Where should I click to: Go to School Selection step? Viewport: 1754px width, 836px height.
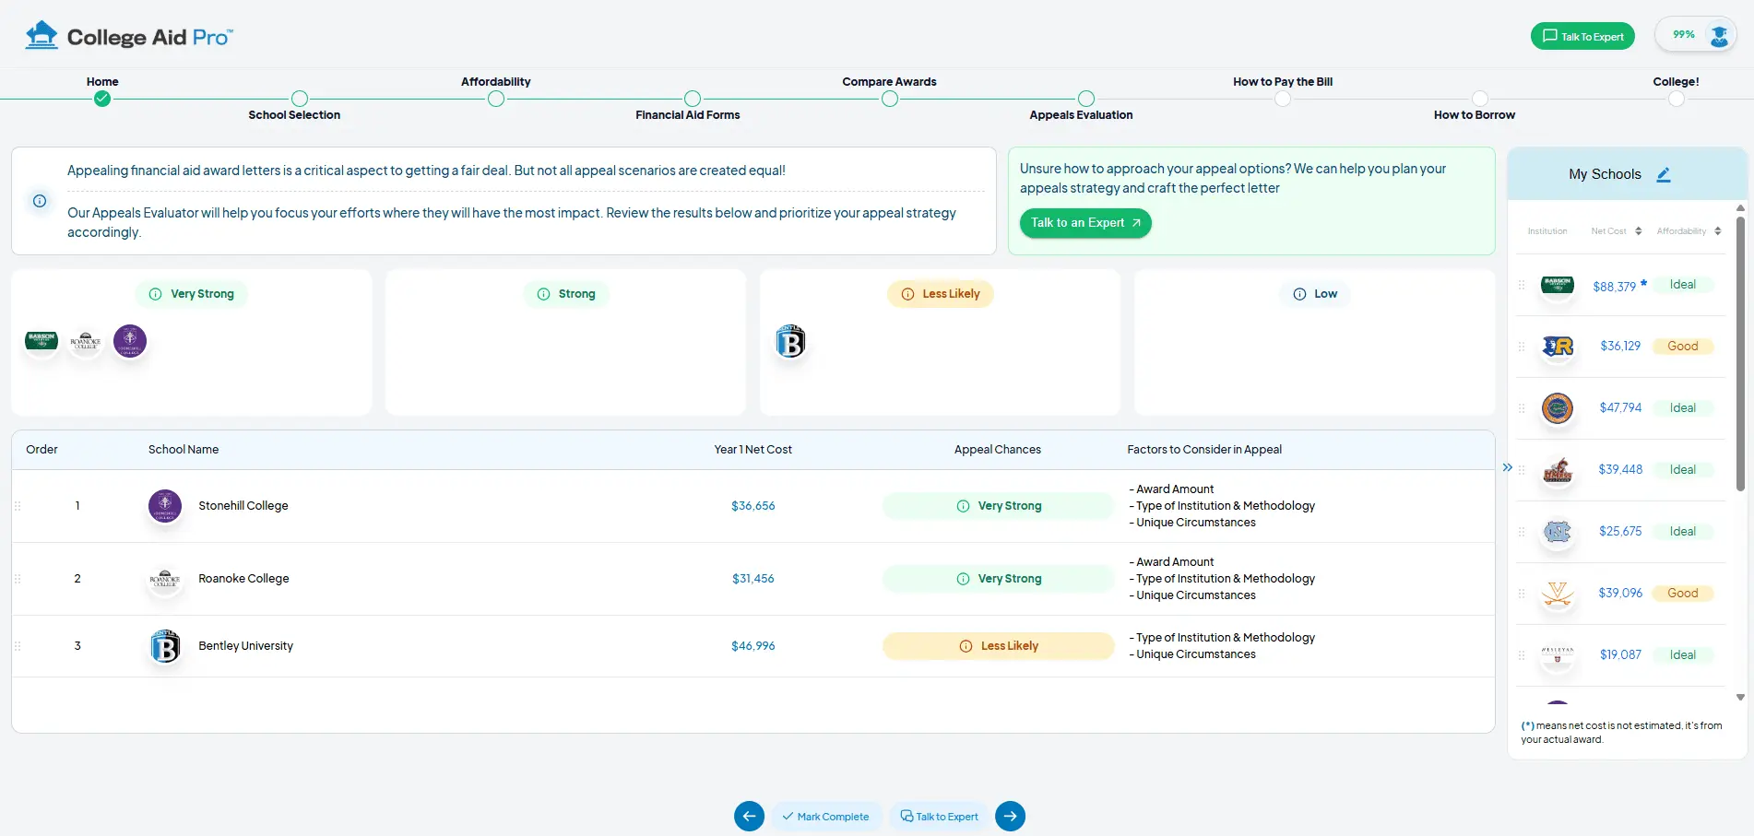coord(300,99)
